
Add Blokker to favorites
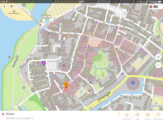click(x=127, y=116)
